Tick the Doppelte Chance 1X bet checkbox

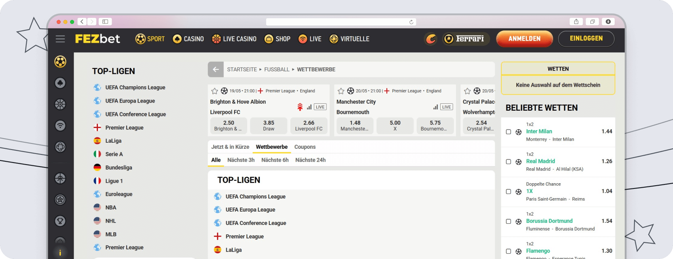click(509, 191)
